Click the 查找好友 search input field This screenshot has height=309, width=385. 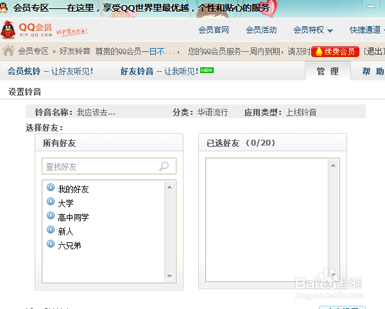point(109,166)
